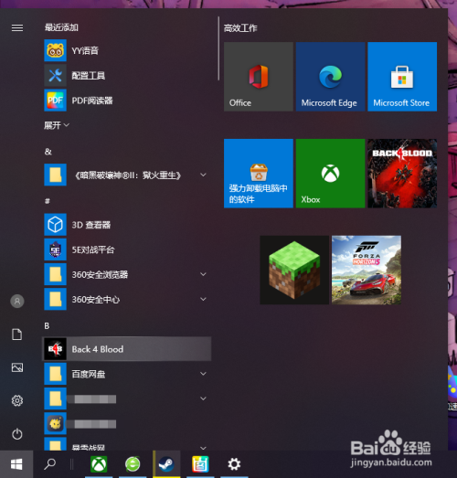Open the Xbox tile
The image size is (457, 478).
(x=330, y=174)
